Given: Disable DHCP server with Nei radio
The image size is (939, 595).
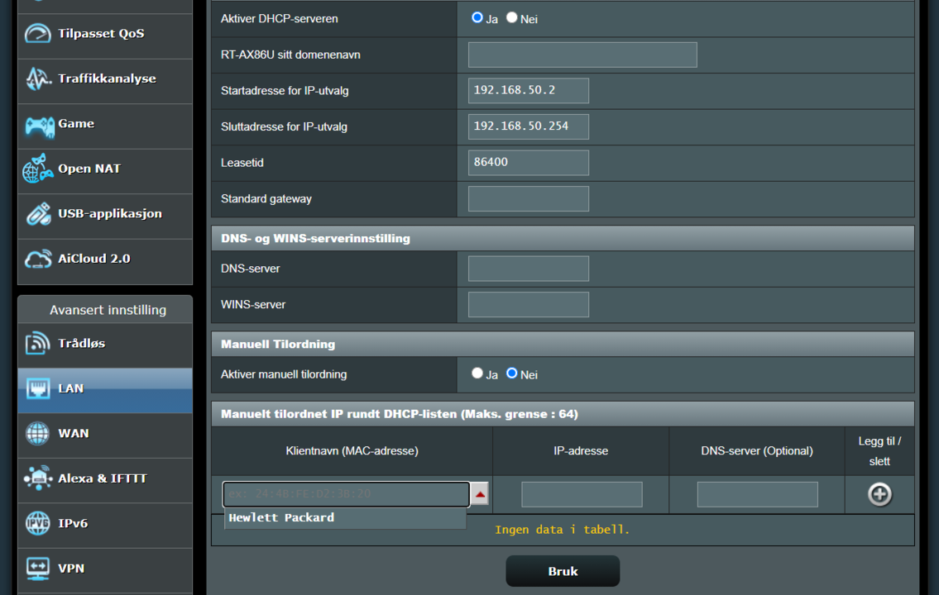Looking at the screenshot, I should click(x=511, y=18).
